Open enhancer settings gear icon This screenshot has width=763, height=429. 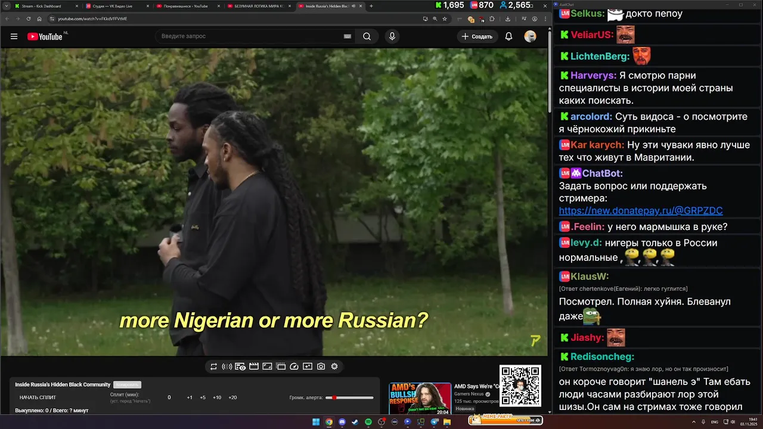click(x=334, y=366)
